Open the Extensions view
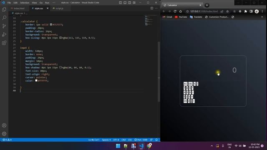267x150 pixels. point(4,42)
